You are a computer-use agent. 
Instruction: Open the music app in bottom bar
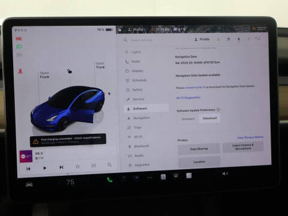124,179
